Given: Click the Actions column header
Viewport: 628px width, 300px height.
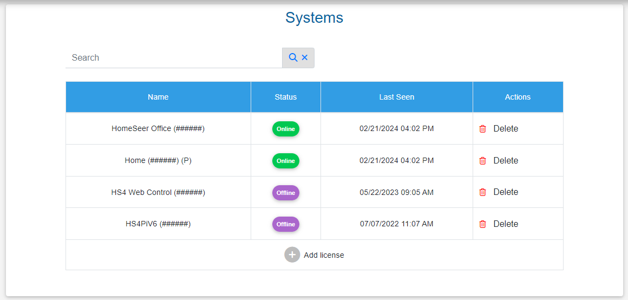Looking at the screenshot, I should 518,97.
